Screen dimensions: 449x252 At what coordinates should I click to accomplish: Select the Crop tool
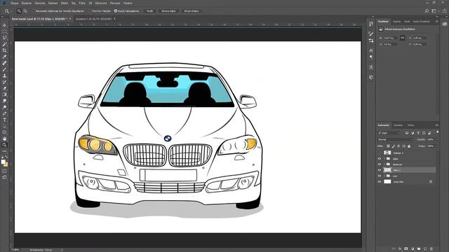click(x=4, y=50)
